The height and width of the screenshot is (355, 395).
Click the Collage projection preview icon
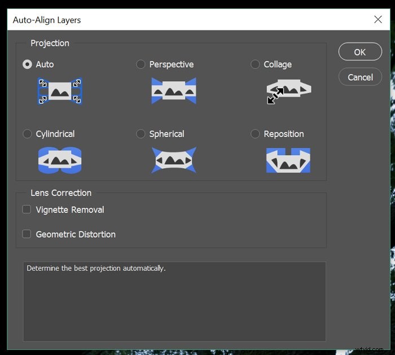[x=288, y=91]
